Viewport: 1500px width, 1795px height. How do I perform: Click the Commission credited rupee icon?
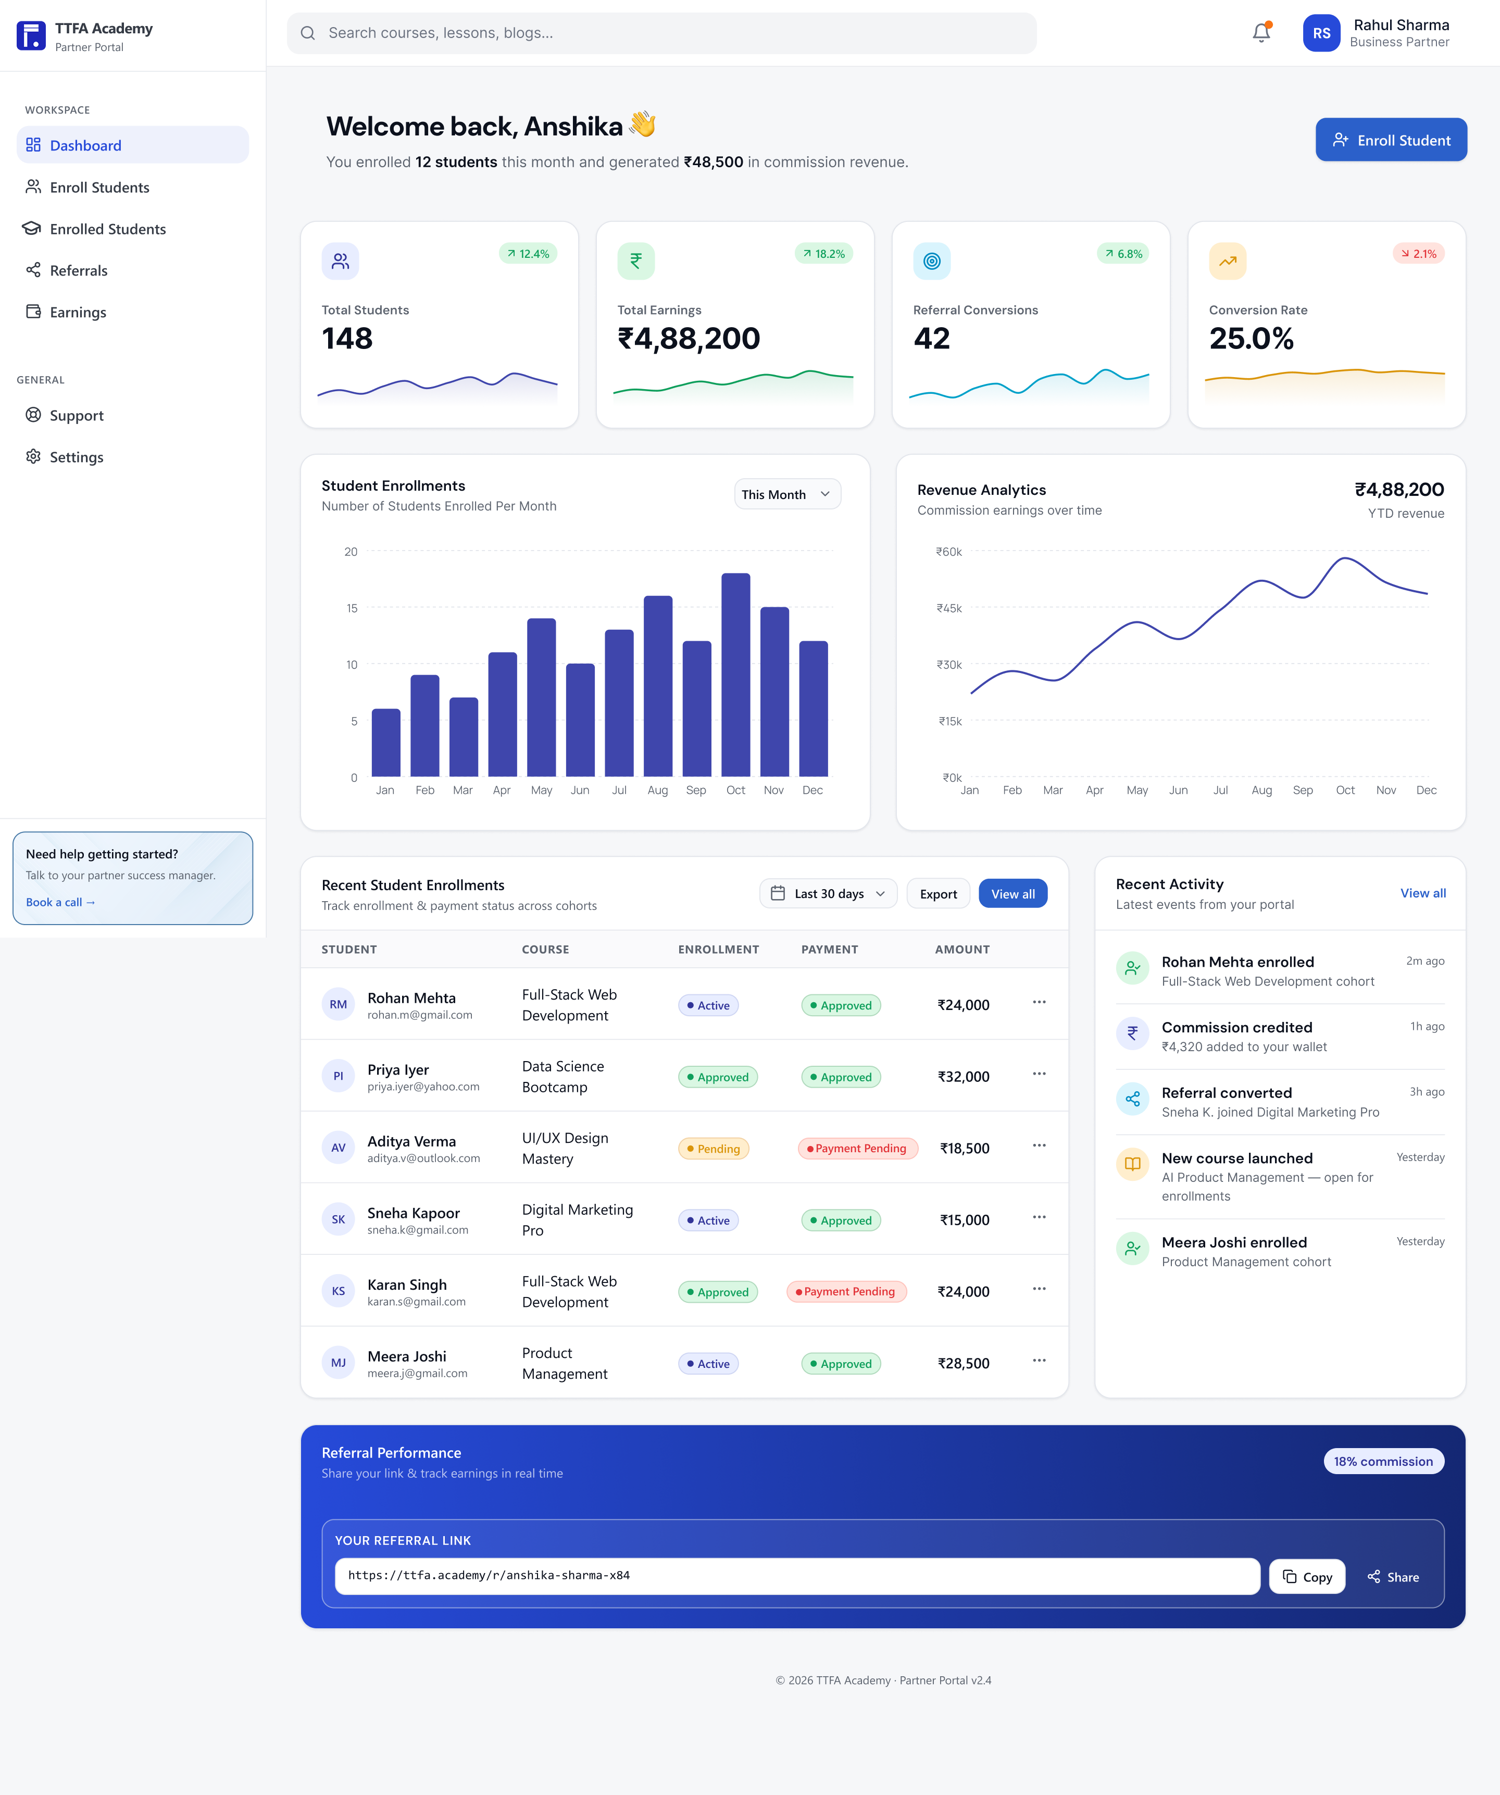click(x=1132, y=1032)
